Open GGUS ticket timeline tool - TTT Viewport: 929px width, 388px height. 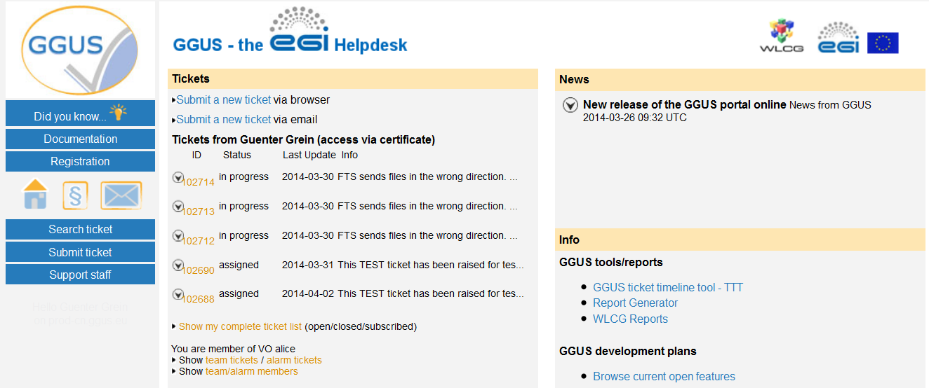(x=668, y=287)
